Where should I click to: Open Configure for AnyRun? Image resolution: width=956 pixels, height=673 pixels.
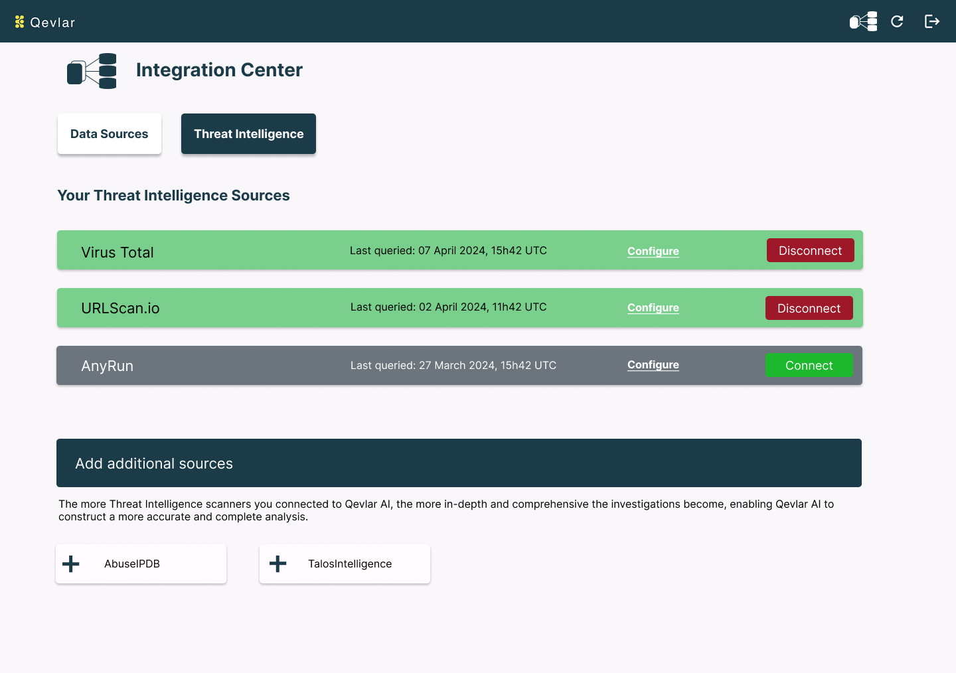click(653, 364)
